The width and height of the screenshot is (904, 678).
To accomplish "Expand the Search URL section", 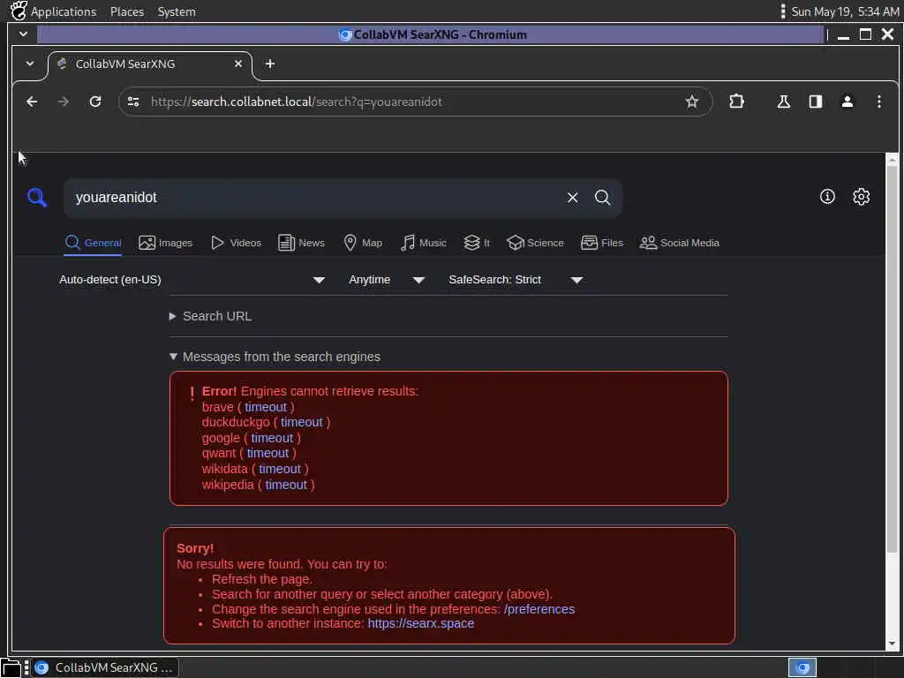I will click(210, 316).
